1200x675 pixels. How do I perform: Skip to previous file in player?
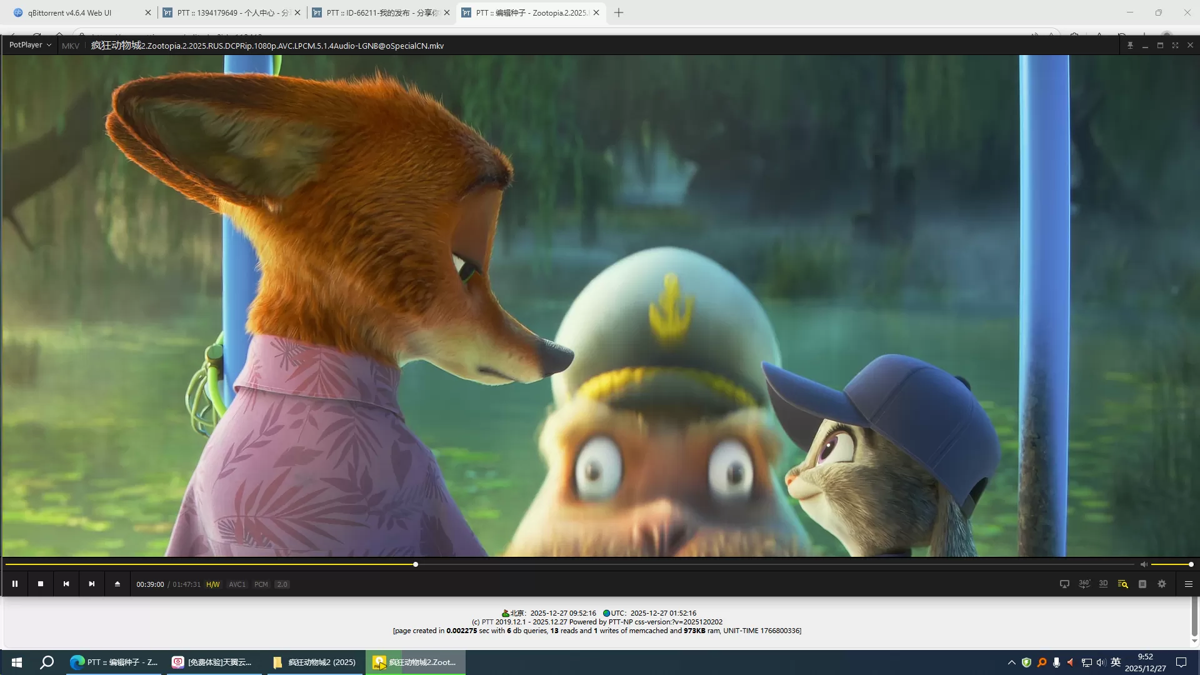click(66, 584)
